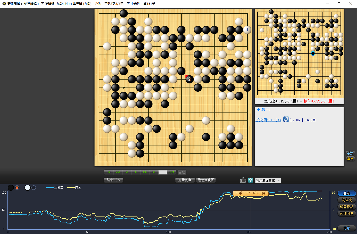Viewport: 357px width, 234px height.
Task: Click the Fox Weiqi app icon in the title bar
Action: click(4, 4)
